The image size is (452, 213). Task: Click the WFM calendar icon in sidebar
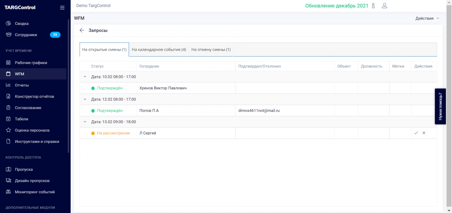click(9, 74)
